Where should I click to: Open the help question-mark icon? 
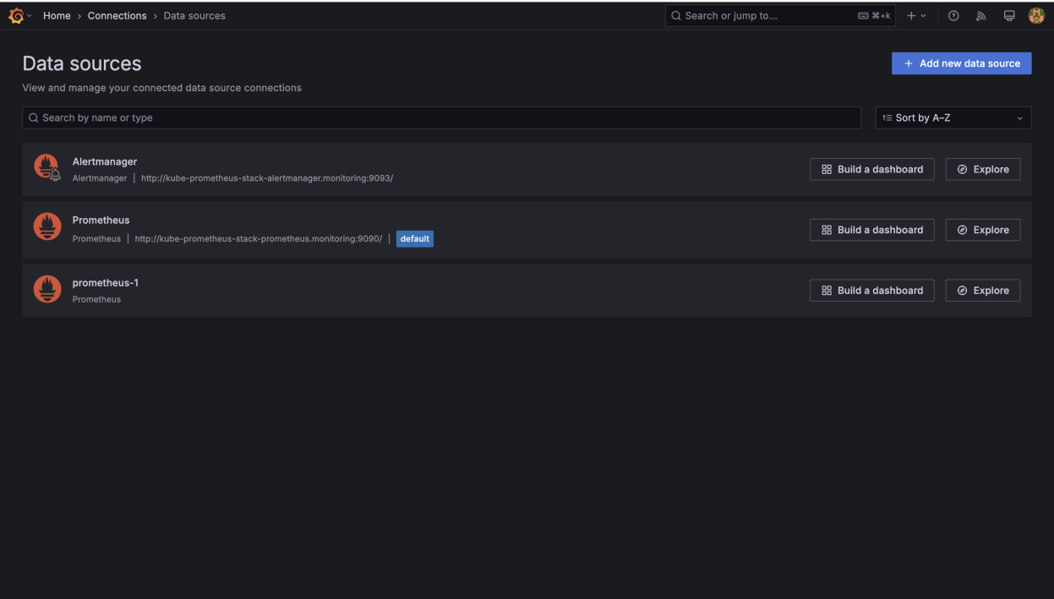[953, 16]
